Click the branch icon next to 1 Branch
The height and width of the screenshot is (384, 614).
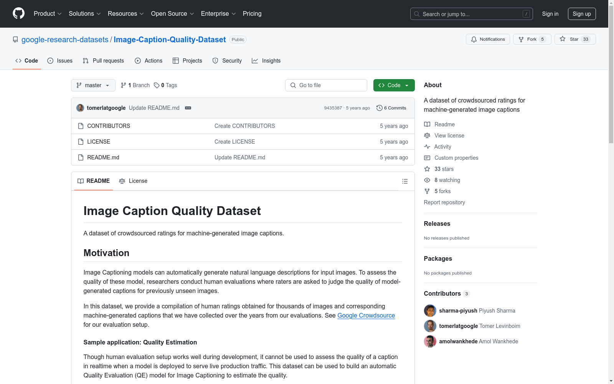pyautogui.click(x=124, y=85)
